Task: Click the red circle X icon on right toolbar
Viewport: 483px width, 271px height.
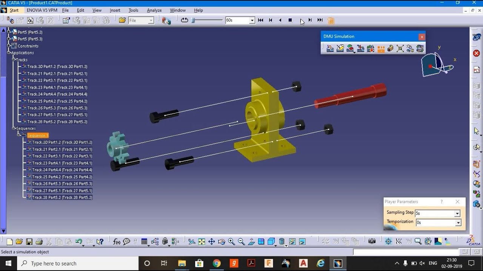Action: [x=477, y=53]
